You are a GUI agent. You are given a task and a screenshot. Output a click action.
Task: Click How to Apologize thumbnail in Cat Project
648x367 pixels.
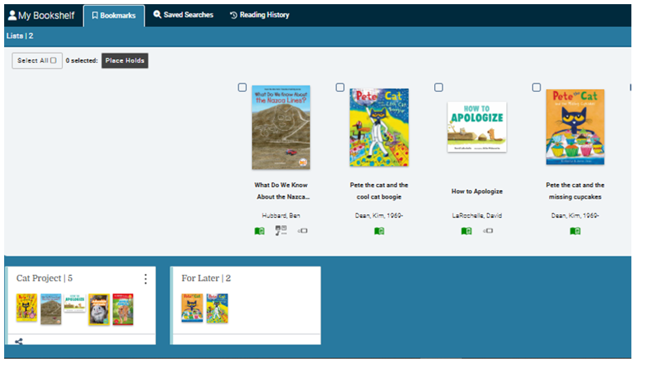tap(75, 303)
